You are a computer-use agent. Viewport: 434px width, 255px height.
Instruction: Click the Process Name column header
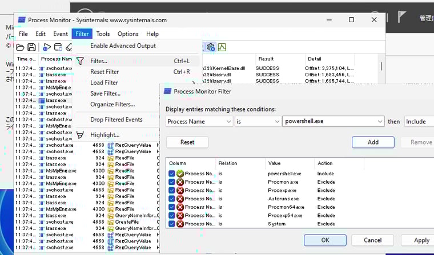(55, 59)
